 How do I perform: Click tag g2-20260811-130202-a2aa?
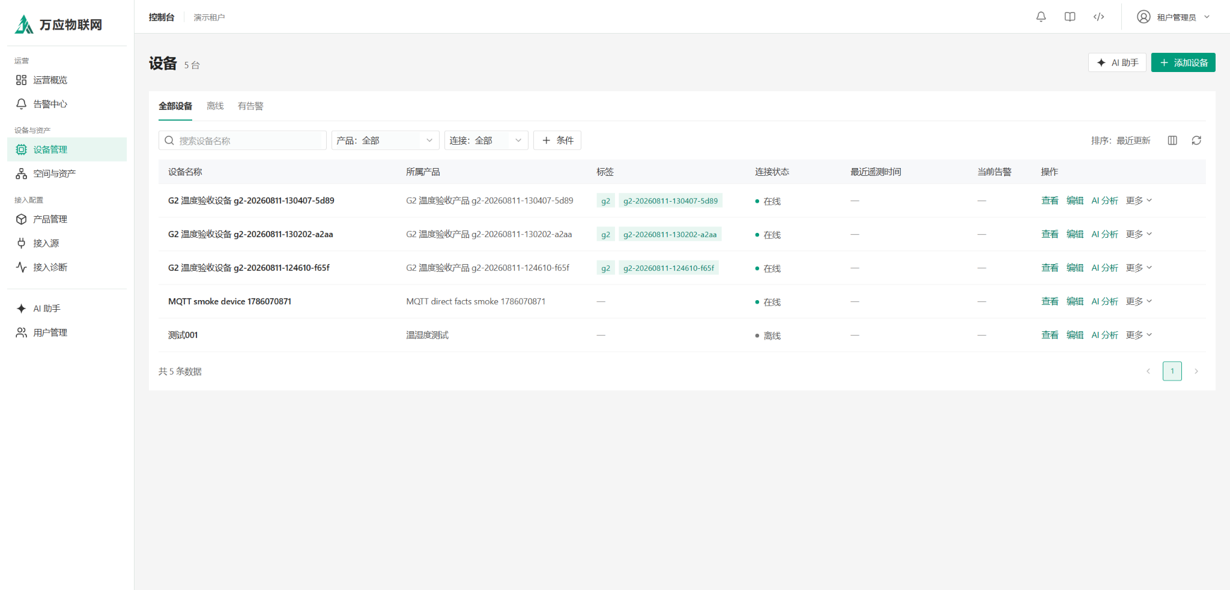[x=670, y=234]
